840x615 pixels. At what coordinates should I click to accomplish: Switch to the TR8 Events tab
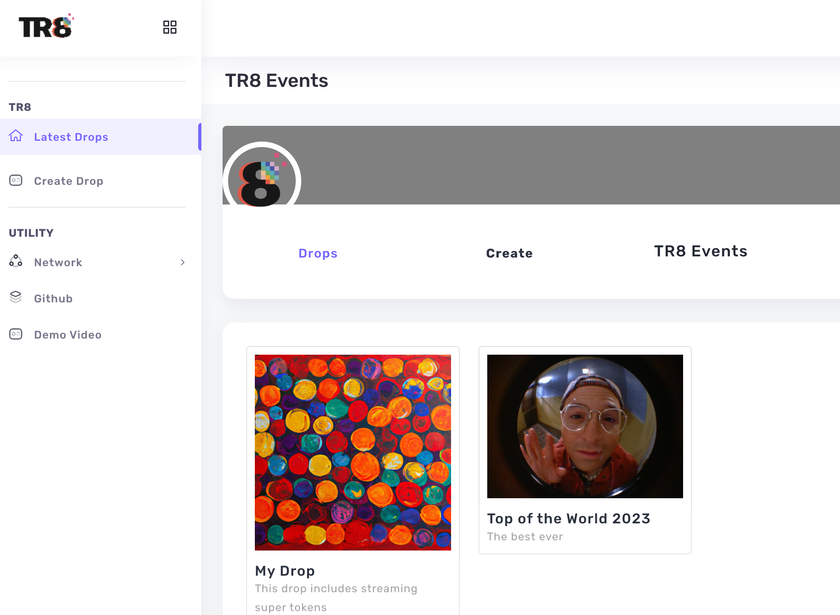700,251
